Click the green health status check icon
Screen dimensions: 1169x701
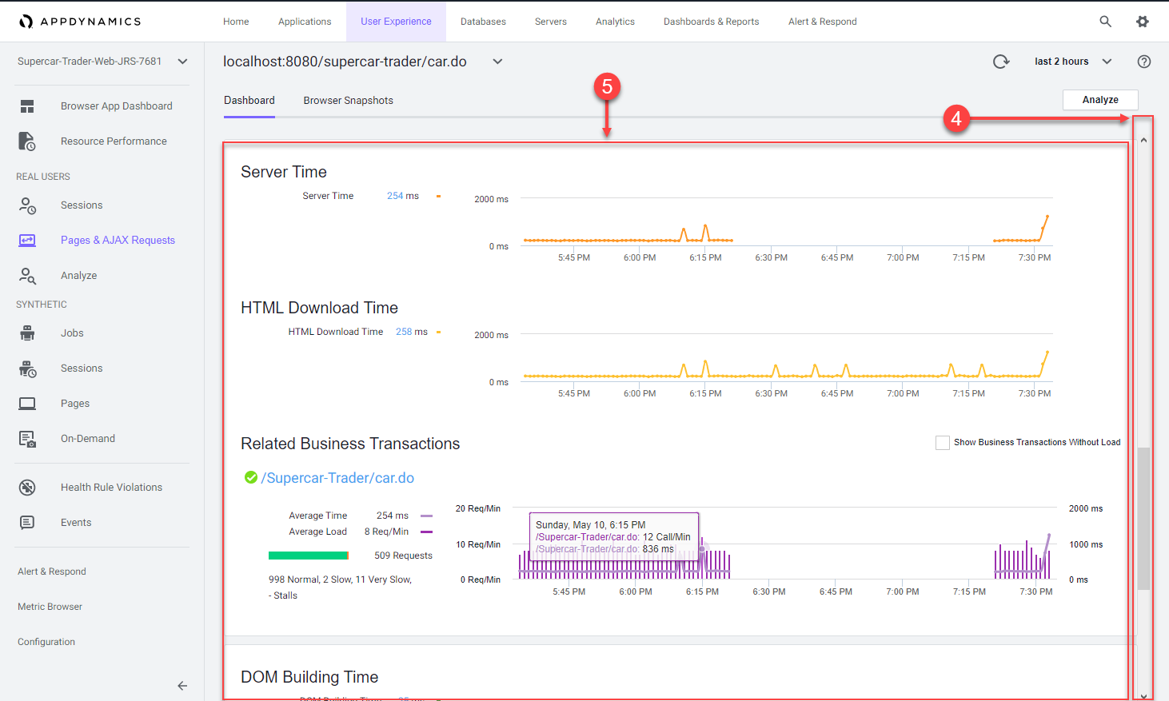pyautogui.click(x=251, y=477)
